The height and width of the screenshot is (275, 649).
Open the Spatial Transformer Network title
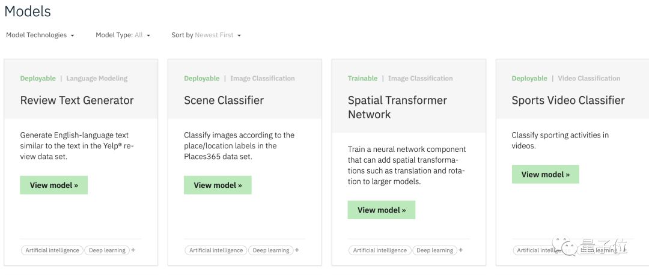(397, 107)
